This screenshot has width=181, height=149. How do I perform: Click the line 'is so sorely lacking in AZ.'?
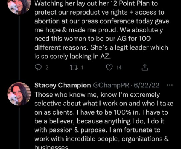pos(72,57)
